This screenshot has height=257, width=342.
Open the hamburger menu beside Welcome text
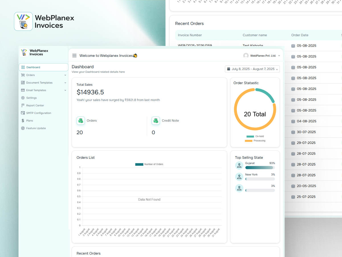pyautogui.click(x=74, y=56)
